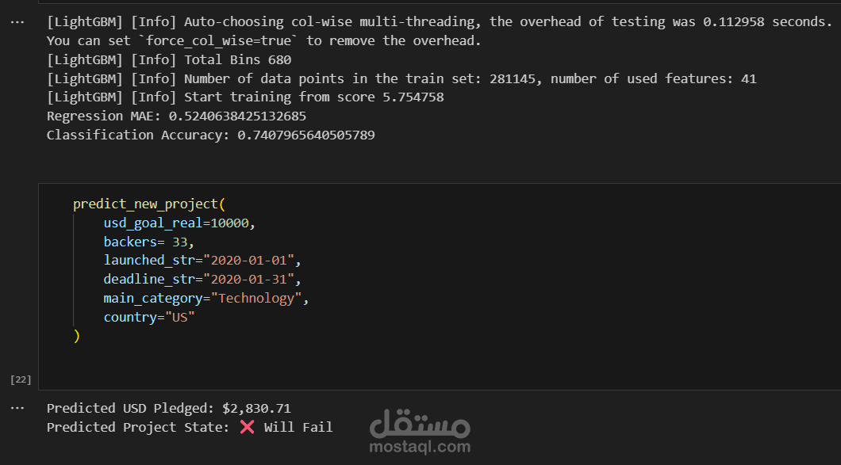Viewport: 841px width, 465px height.
Task: Click the Predicted USD Pledged amount
Action: (x=256, y=409)
